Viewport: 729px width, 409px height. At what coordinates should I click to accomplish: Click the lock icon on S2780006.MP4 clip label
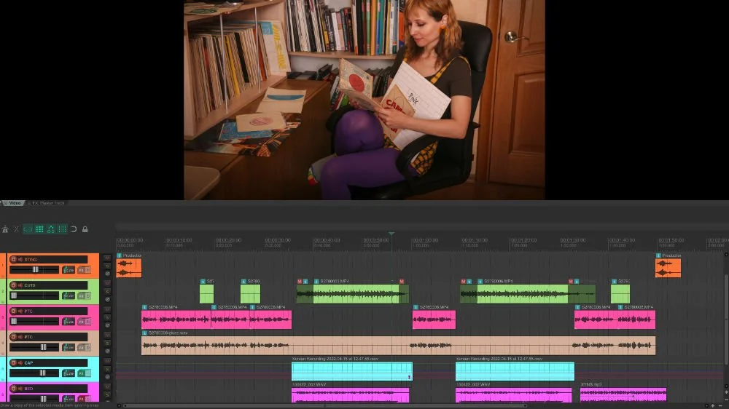(480, 282)
